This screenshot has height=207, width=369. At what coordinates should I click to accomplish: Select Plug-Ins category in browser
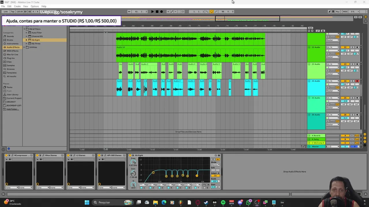point(11,58)
